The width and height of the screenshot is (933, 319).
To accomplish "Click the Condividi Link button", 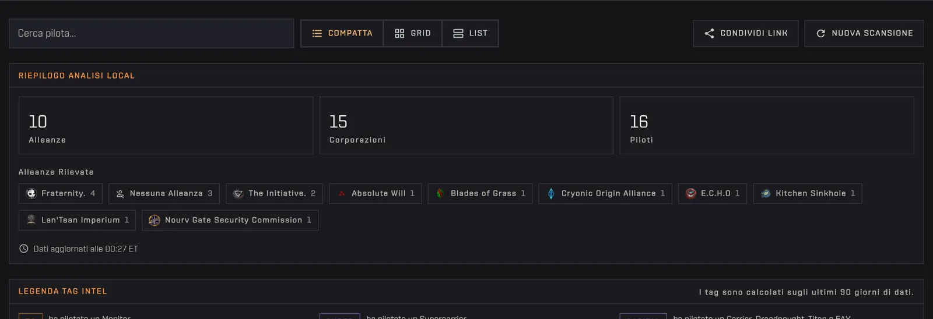I will pos(746,33).
